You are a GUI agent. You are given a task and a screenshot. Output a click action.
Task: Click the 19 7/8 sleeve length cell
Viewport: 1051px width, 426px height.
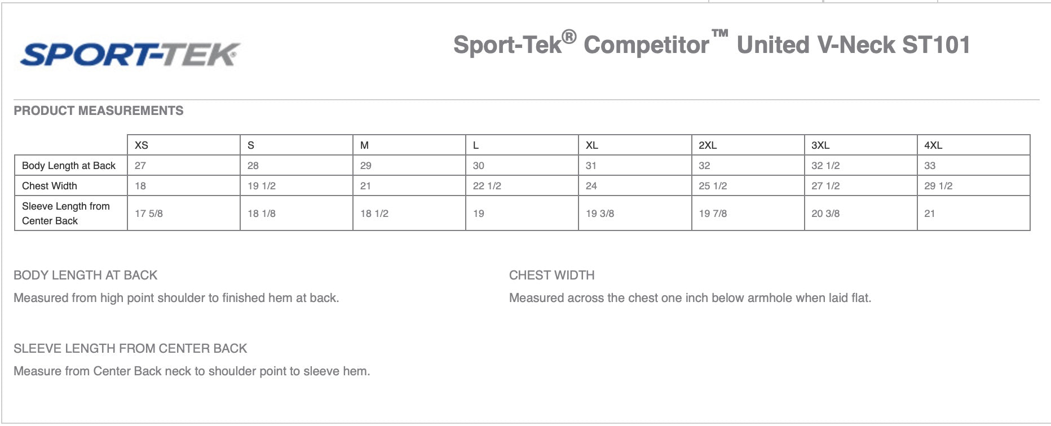713,214
